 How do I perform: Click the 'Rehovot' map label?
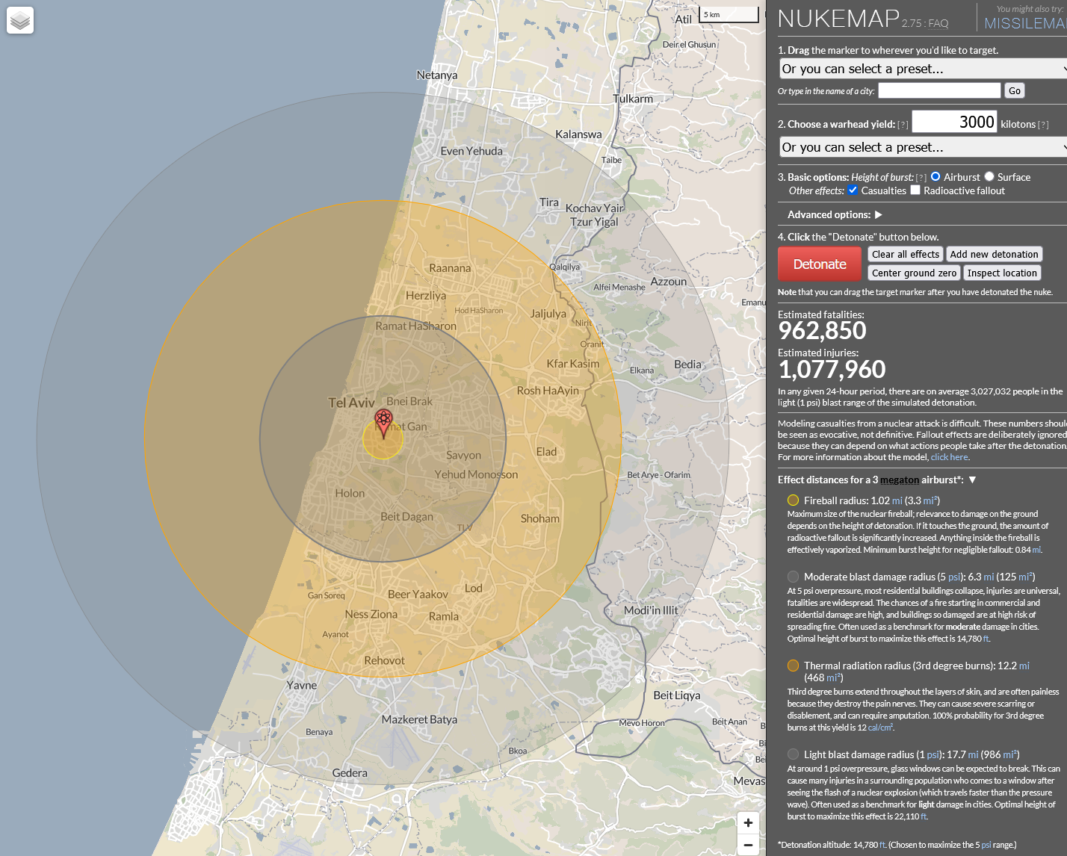click(385, 660)
